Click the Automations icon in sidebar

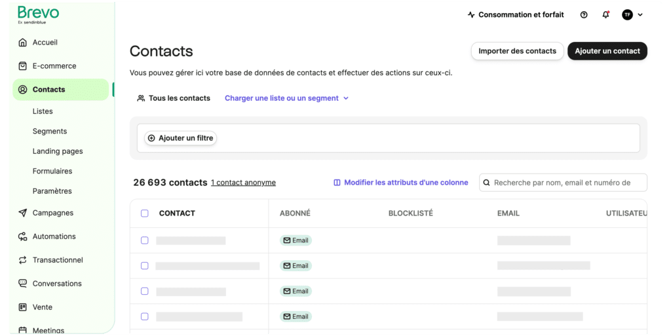click(x=23, y=236)
